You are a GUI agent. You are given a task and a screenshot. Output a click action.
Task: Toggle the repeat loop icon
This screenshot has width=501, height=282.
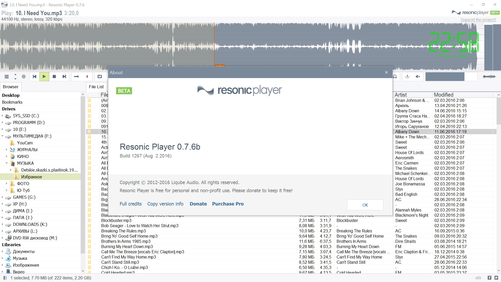pyautogui.click(x=100, y=77)
